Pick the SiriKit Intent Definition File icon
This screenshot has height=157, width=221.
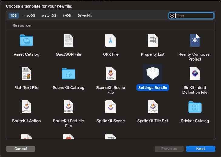[195, 74]
